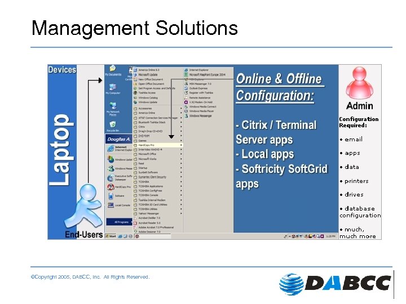The height and width of the screenshot is (304, 406).
Task: Open the Startup program folder
Action: [x=158, y=168]
